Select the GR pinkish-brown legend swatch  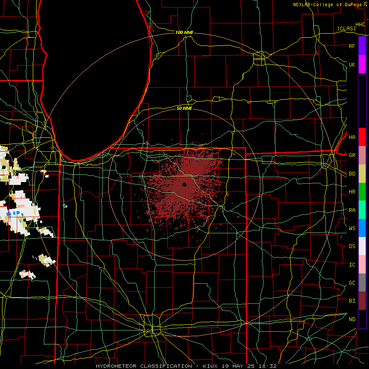tap(362, 155)
